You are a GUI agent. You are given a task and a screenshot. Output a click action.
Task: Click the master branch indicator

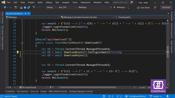[156, 96]
